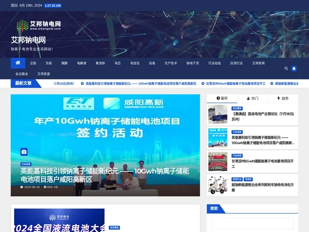Viewport: 309px width, 232px height.
Task: Click the search magnifier icon
Action: (286, 68)
